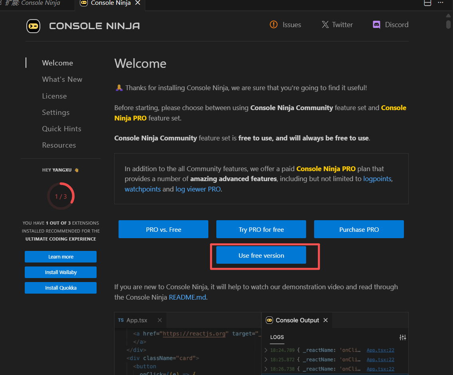Click Install Wallaby button
The width and height of the screenshot is (453, 375).
(x=61, y=272)
